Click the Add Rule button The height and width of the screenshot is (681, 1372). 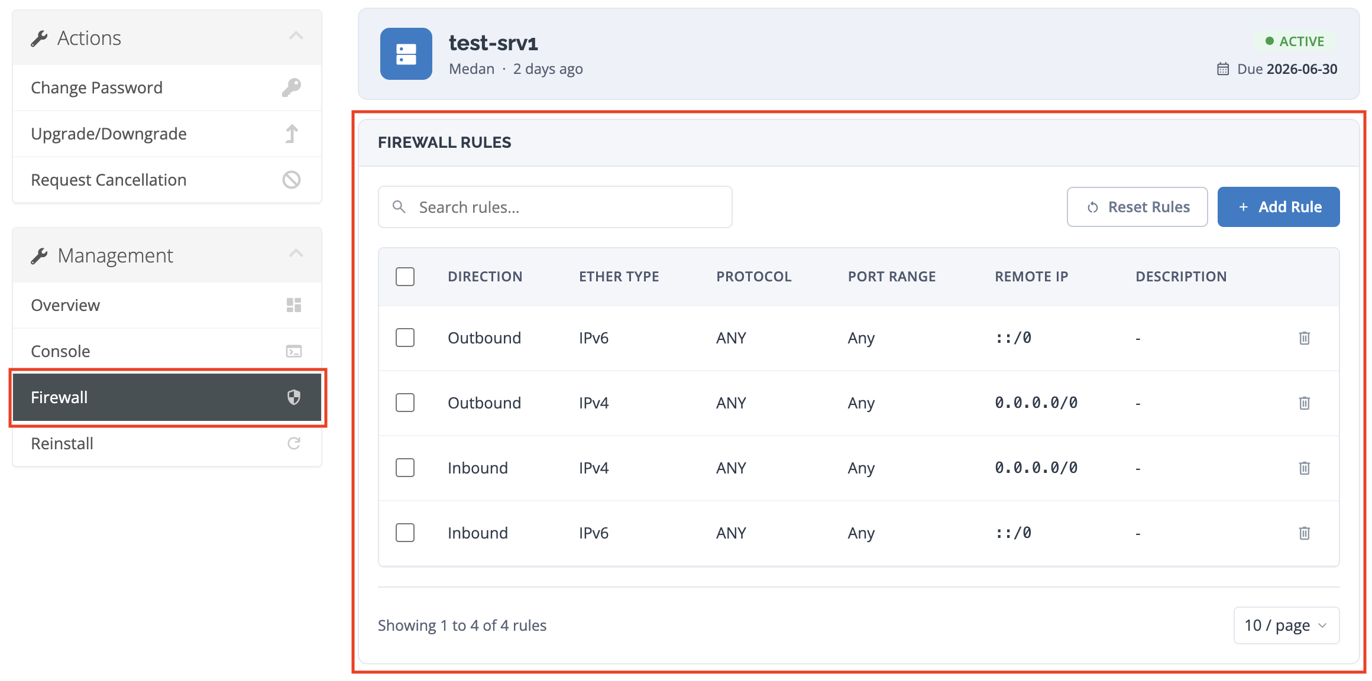pyautogui.click(x=1279, y=207)
